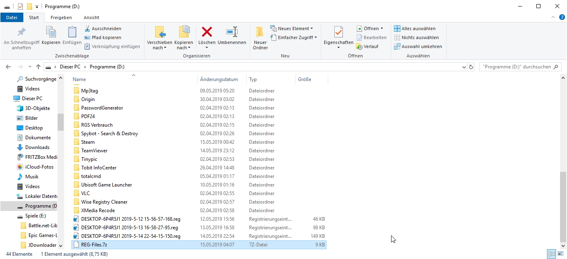This screenshot has height=259, width=567.
Task: Click Verknüpfung einfügen
Action: click(112, 46)
